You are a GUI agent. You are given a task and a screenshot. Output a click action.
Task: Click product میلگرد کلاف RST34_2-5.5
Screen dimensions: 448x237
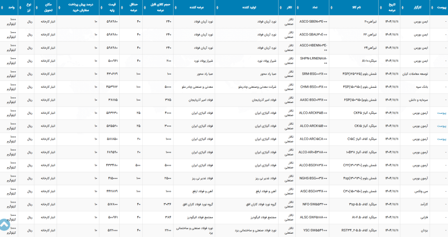[359, 230]
